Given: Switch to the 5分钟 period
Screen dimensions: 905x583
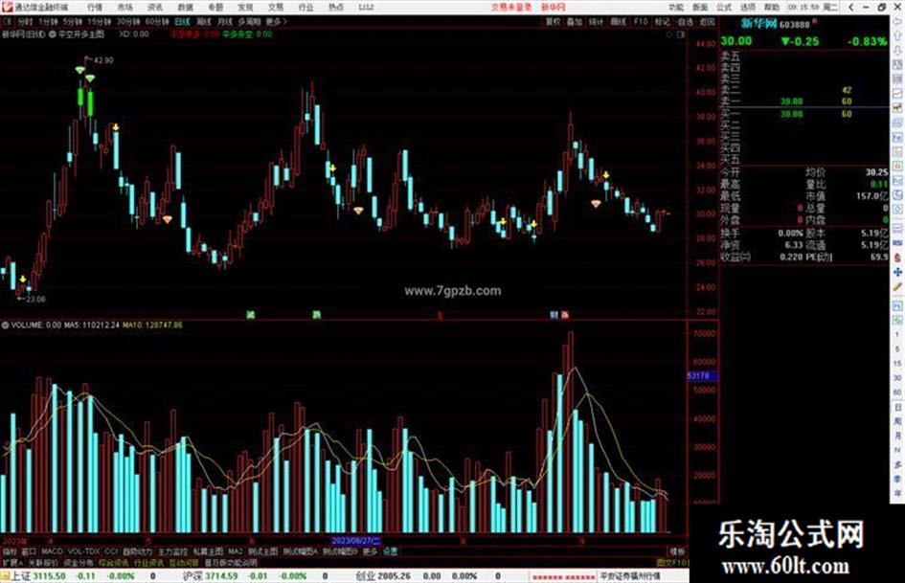Looking at the screenshot, I should (x=72, y=21).
